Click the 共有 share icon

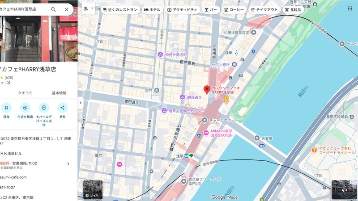coord(63,108)
